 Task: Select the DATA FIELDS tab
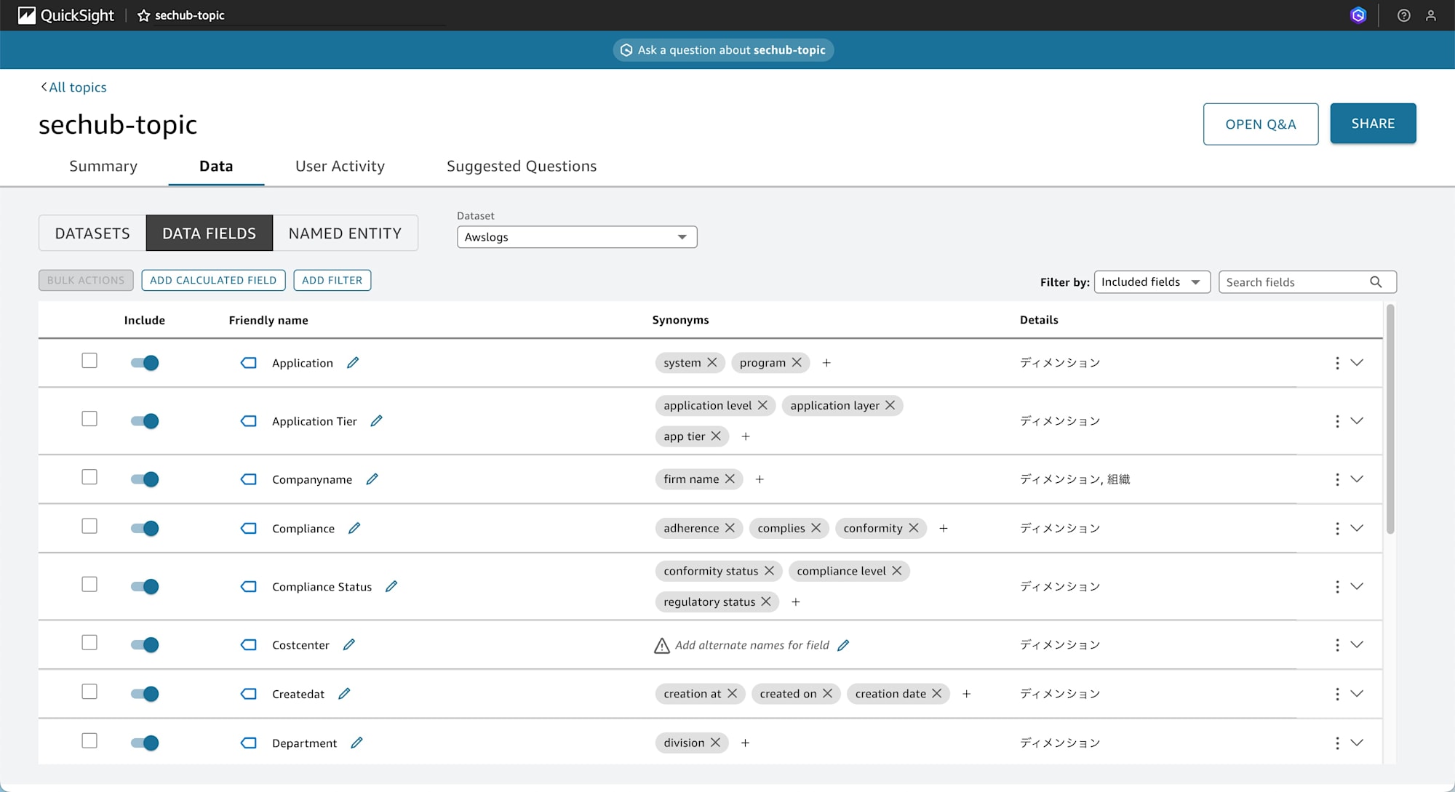pyautogui.click(x=210, y=233)
